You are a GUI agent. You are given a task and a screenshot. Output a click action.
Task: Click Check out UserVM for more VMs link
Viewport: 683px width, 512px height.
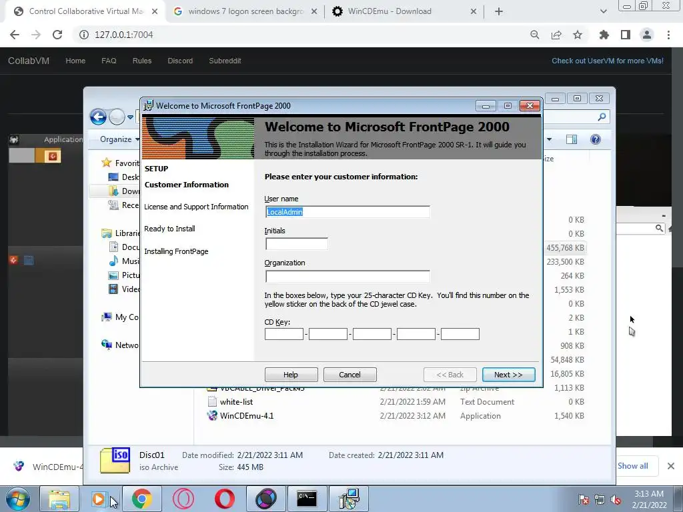[608, 61]
